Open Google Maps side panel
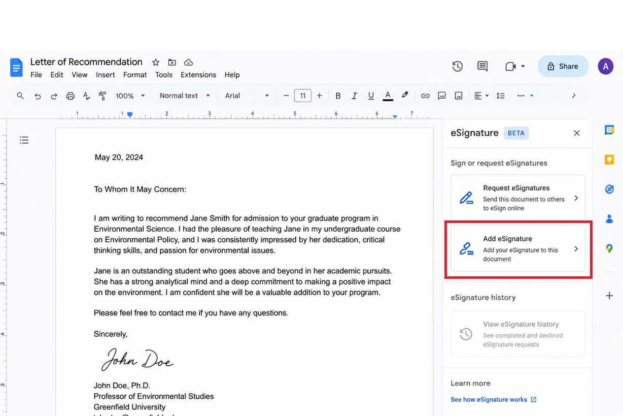 point(609,248)
